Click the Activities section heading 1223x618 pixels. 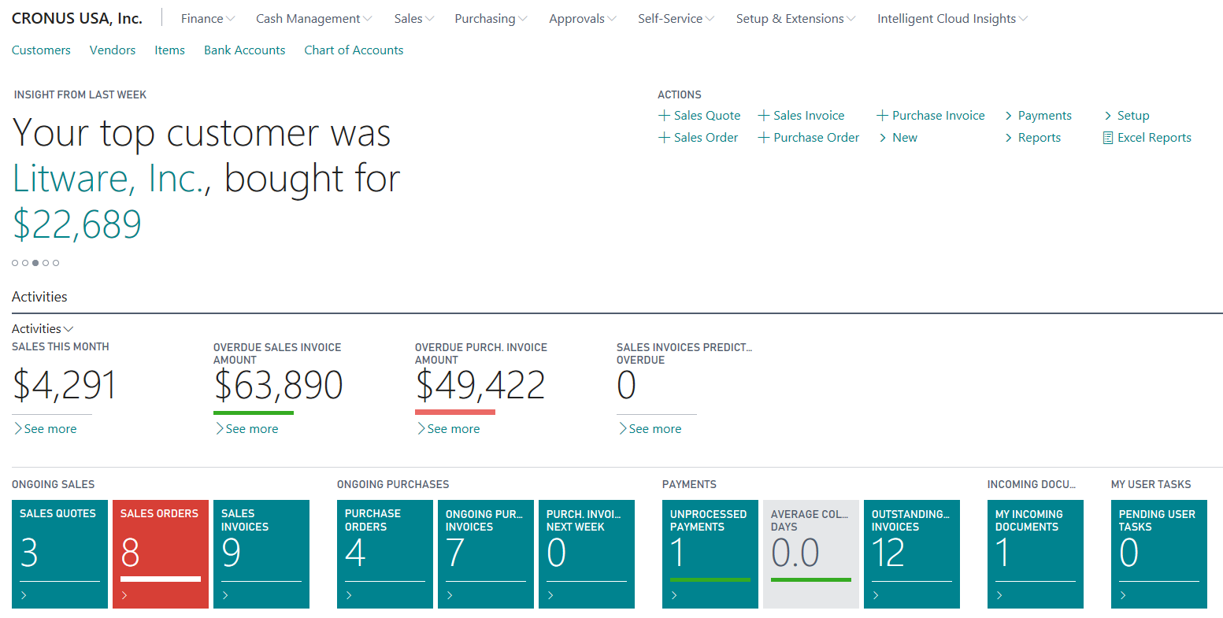[x=39, y=297]
